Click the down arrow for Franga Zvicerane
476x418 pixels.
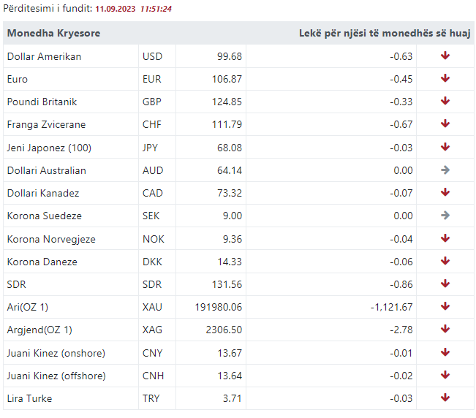pyautogui.click(x=445, y=124)
